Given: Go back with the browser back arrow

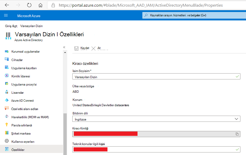Looking at the screenshot, I should pyautogui.click(x=7, y=5).
